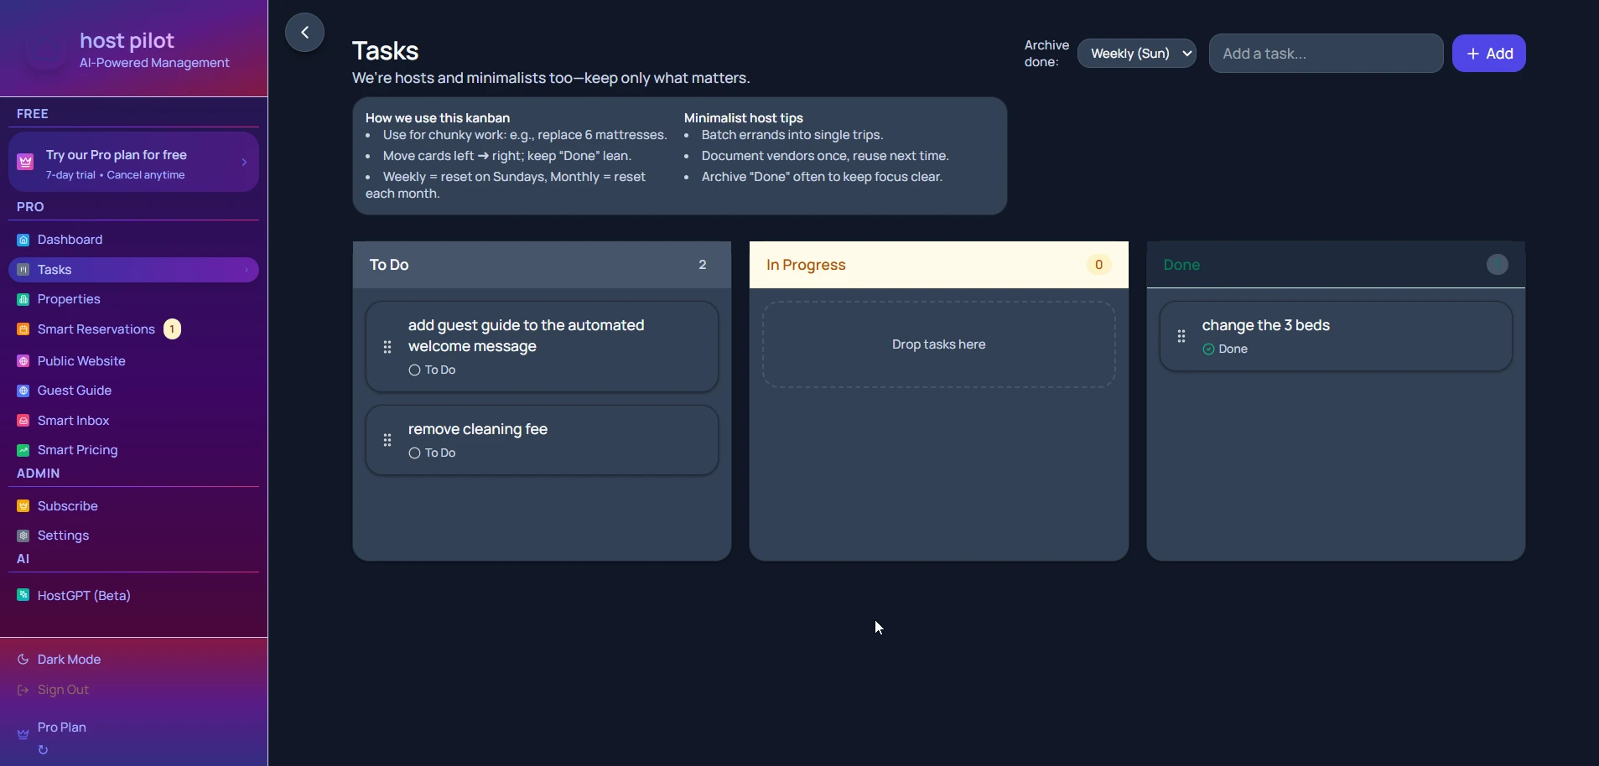
Task: Click Sign Out link
Action: click(63, 690)
